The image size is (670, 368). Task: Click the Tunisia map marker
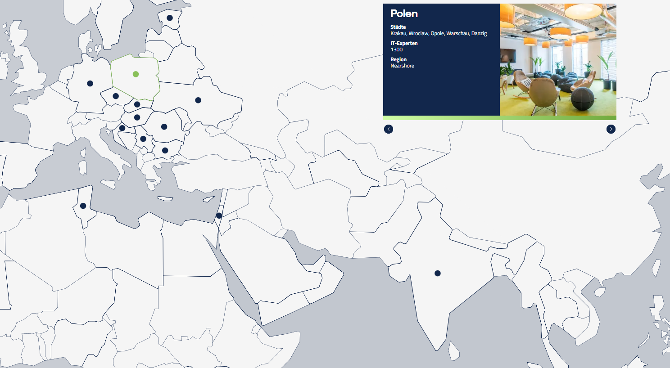click(x=83, y=206)
